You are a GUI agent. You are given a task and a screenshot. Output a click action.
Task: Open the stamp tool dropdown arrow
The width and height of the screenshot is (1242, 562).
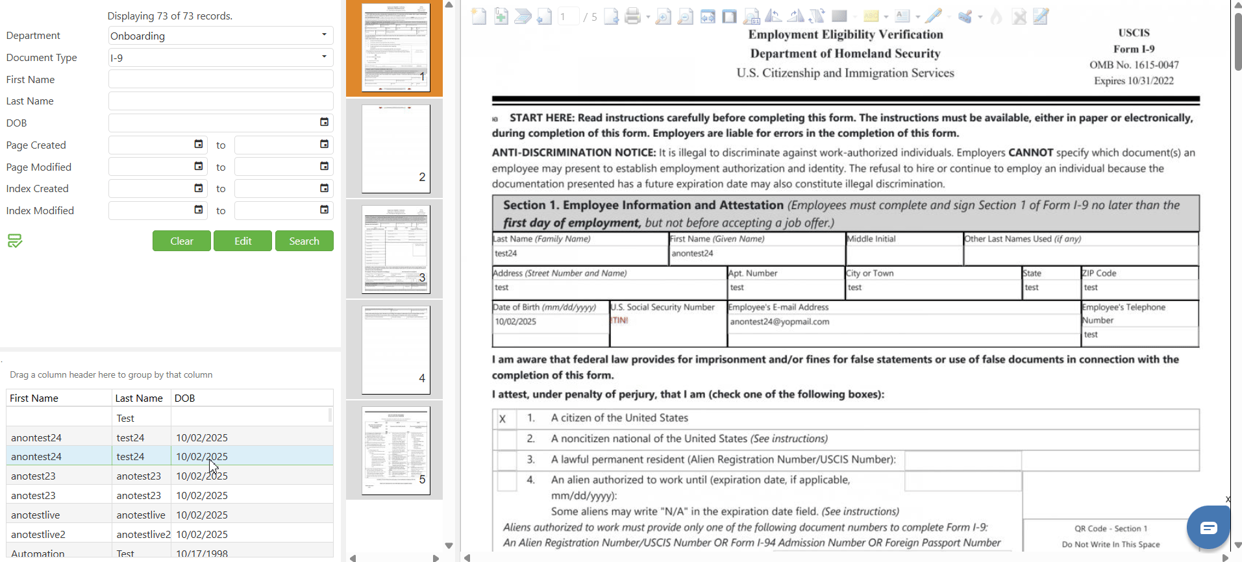980,17
